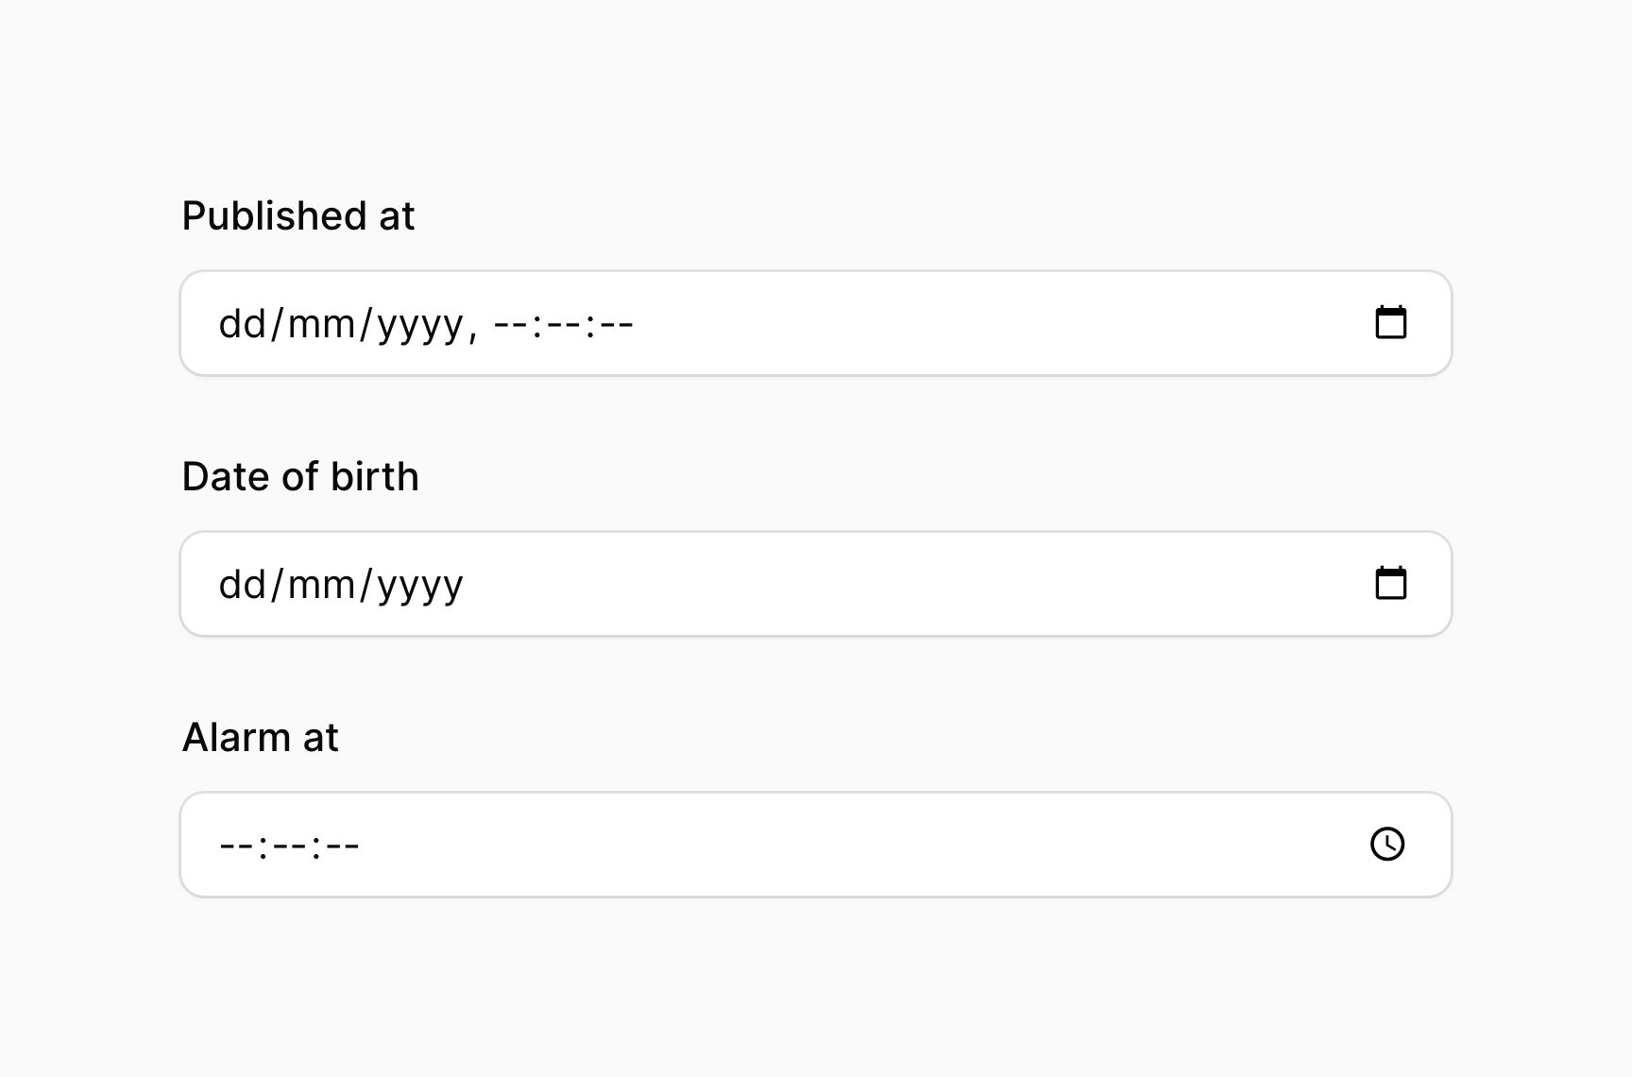Select the seconds segment in Alarm at field
Screen dimensions: 1632x1077
coord(341,845)
